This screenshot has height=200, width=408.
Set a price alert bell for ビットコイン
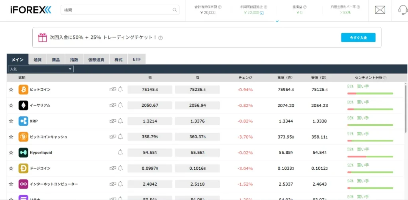pyautogui.click(x=120, y=90)
